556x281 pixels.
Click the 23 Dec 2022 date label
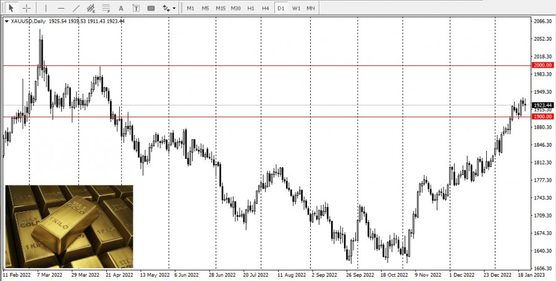click(497, 275)
